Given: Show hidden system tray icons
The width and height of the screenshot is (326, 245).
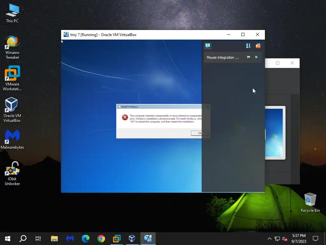Looking at the screenshot, I should point(269,239).
